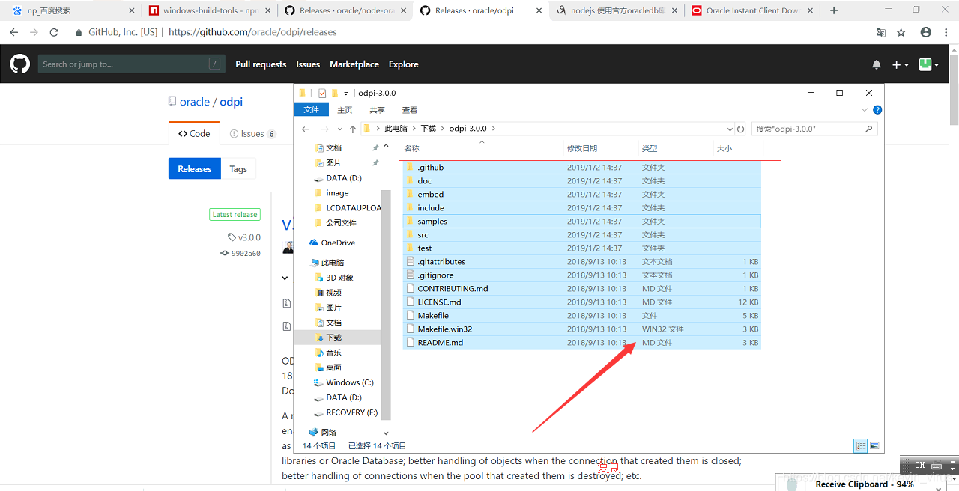The height and width of the screenshot is (491, 959).
Task: Open Explore in GitHub header
Action: tap(404, 64)
